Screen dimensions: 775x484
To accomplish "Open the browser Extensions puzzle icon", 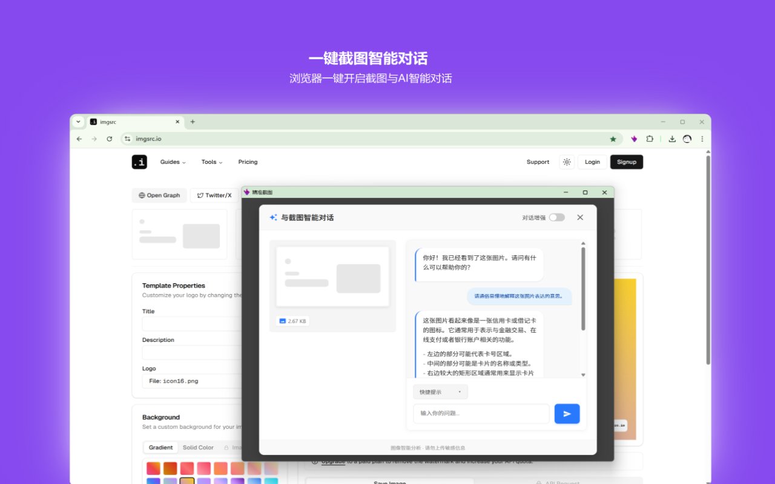I will click(x=650, y=139).
